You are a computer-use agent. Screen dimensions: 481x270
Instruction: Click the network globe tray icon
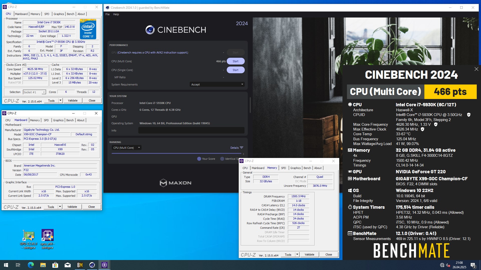tap(442, 265)
